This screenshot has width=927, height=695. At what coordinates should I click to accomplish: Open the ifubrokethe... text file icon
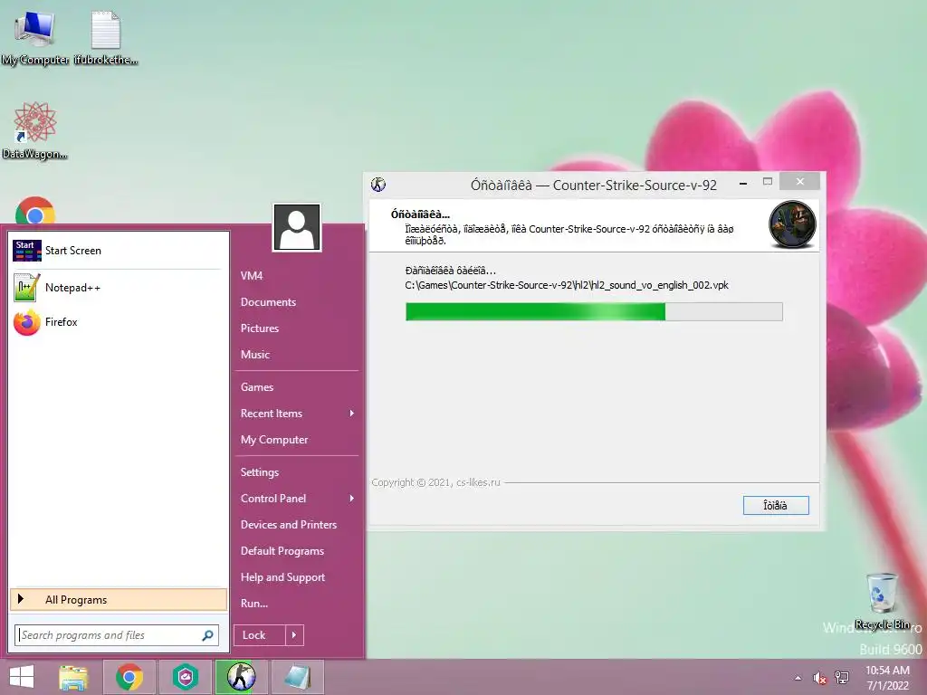106,38
